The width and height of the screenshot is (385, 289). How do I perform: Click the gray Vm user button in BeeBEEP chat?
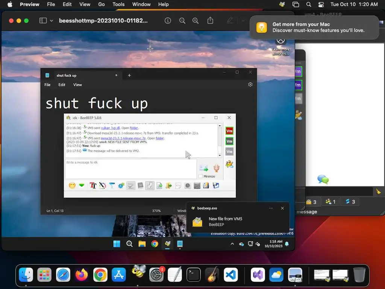click(229, 151)
